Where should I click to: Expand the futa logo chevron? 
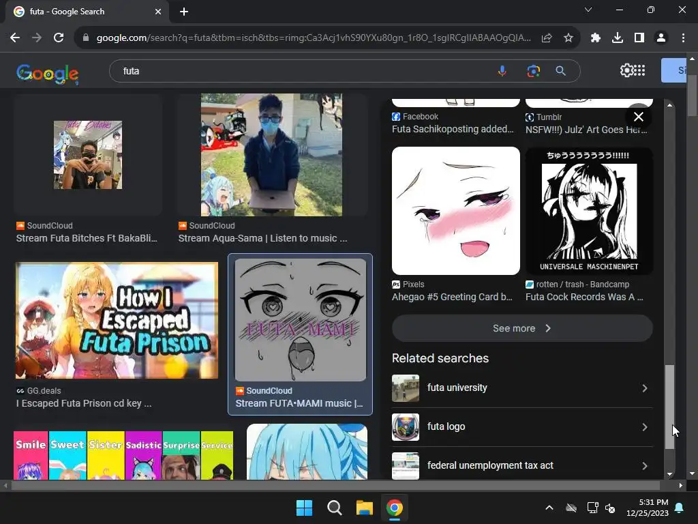645,427
